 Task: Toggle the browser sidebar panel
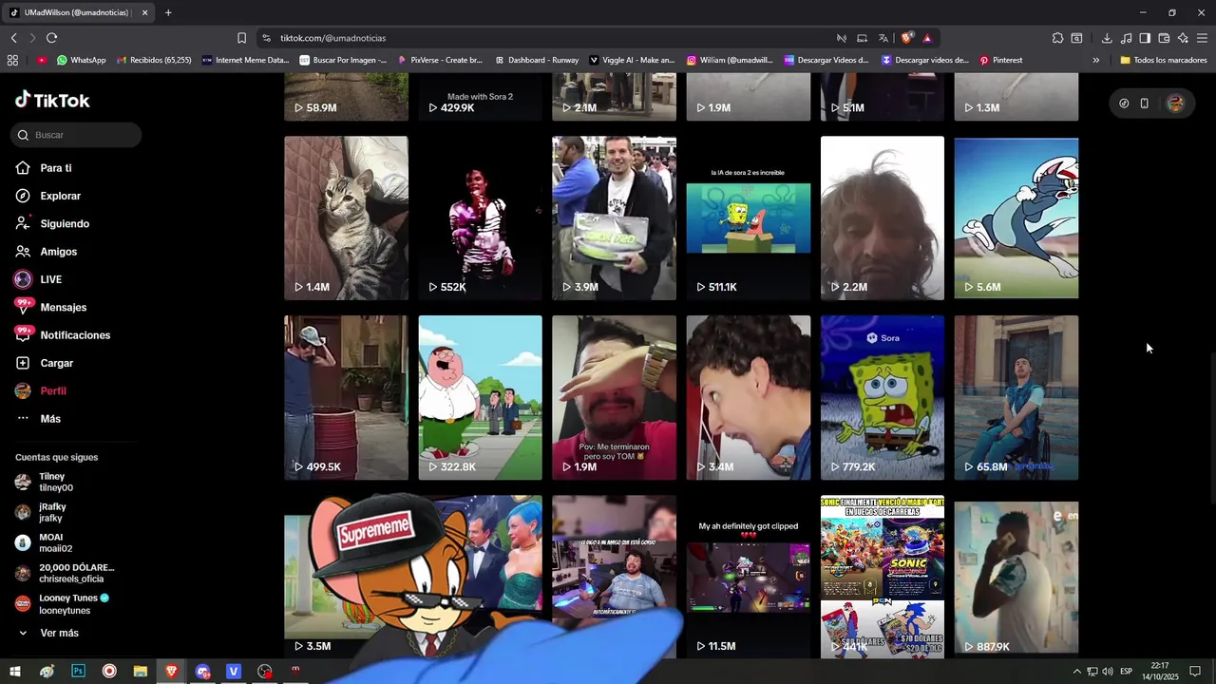tap(1145, 38)
